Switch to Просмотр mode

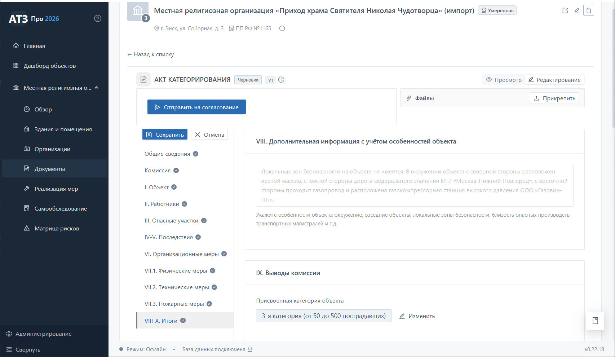pyautogui.click(x=504, y=80)
